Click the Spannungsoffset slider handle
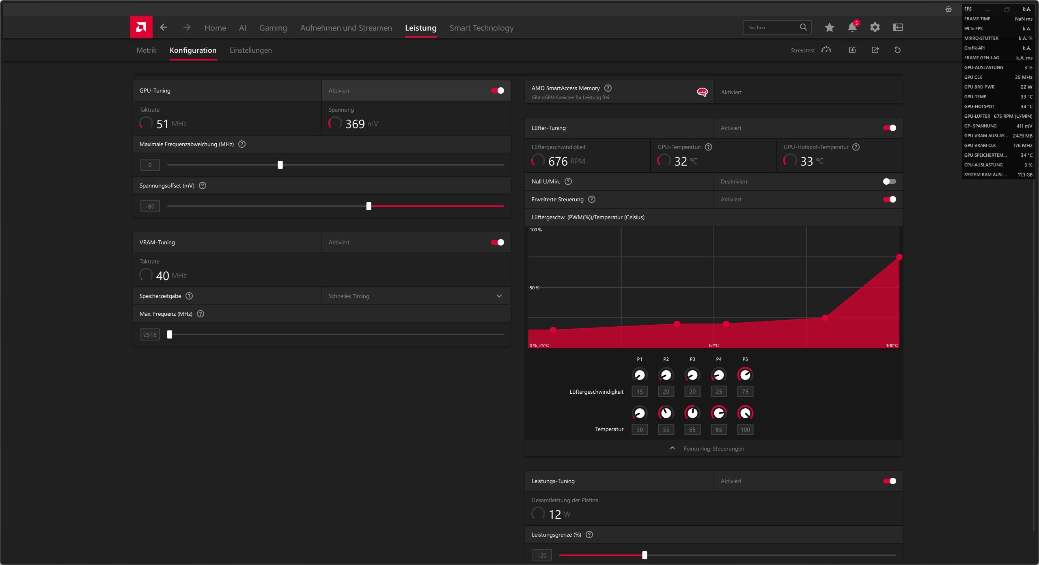The width and height of the screenshot is (1039, 565). click(369, 206)
